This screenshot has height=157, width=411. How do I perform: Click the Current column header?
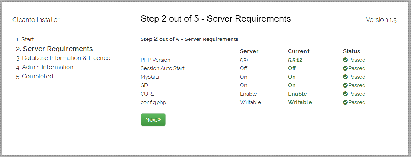(299, 51)
